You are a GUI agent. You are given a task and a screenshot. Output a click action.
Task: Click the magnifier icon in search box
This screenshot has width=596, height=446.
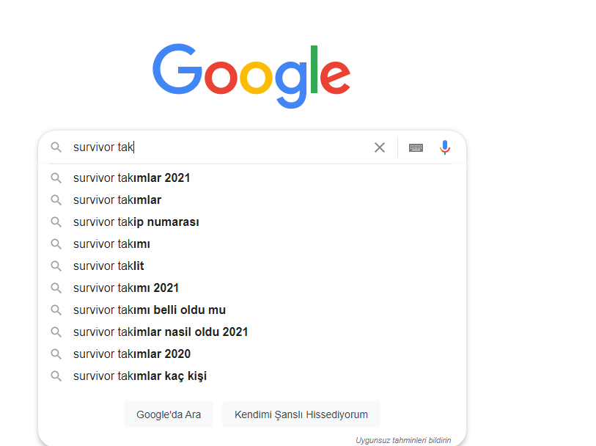click(x=56, y=147)
